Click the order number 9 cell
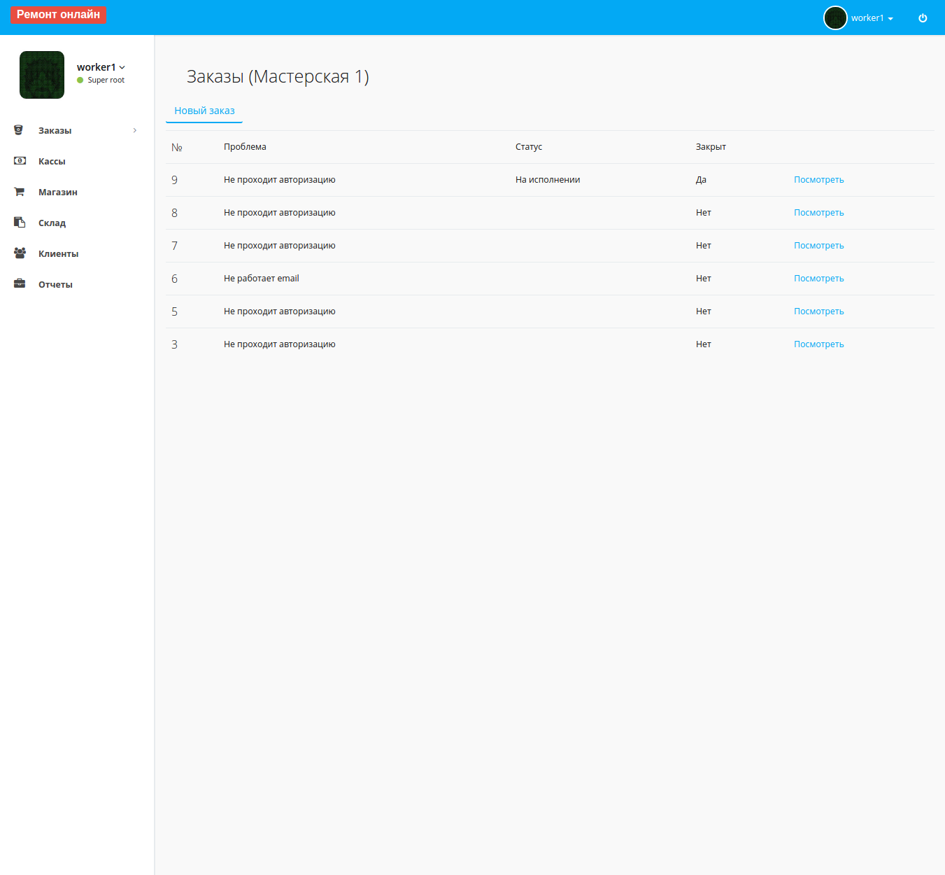This screenshot has height=875, width=945. pos(175,180)
